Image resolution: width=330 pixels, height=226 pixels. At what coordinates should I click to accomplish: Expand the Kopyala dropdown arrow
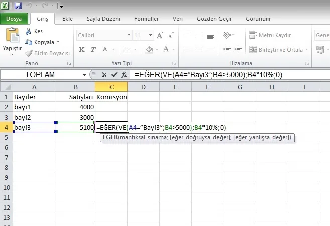coord(58,42)
